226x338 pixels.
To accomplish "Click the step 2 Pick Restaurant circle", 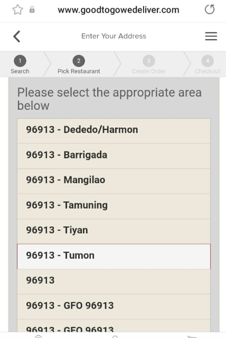I will (79, 61).
